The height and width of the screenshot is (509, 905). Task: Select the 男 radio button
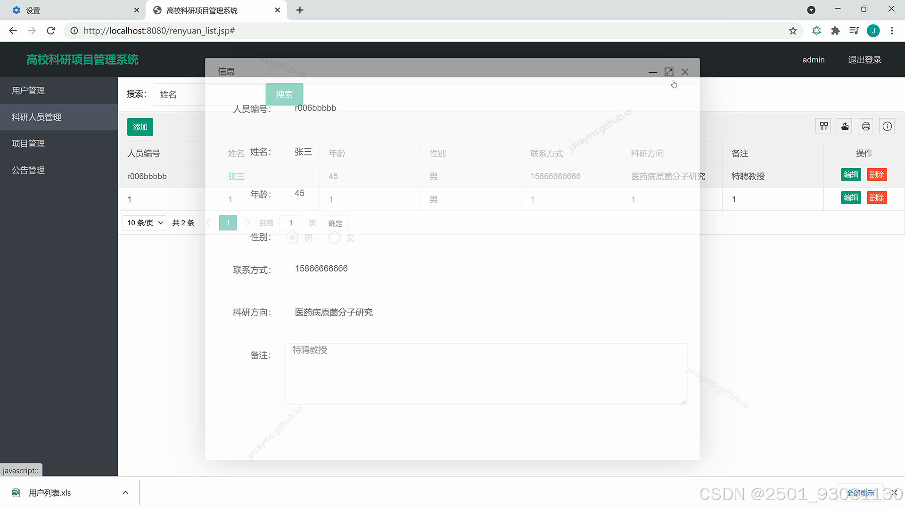pos(292,238)
